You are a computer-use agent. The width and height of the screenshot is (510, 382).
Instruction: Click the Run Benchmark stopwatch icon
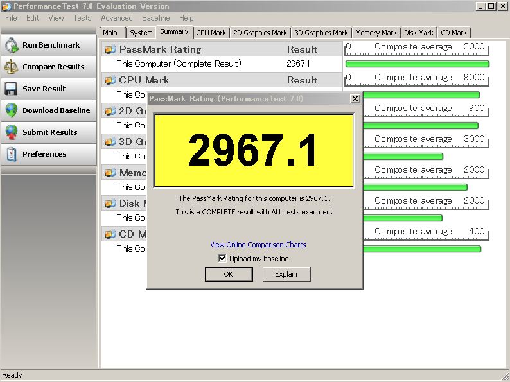tap(12, 45)
